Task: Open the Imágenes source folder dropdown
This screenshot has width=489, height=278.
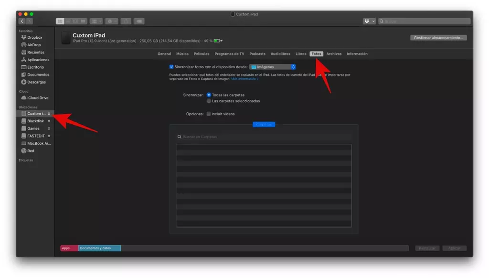Action: pos(273,67)
